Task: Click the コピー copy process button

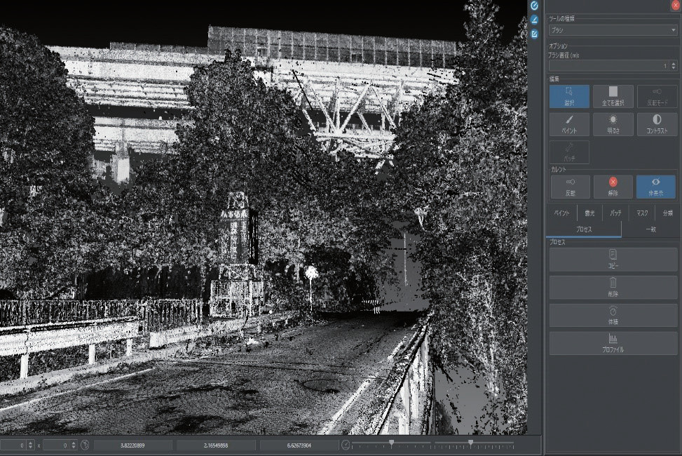Action: (613, 260)
